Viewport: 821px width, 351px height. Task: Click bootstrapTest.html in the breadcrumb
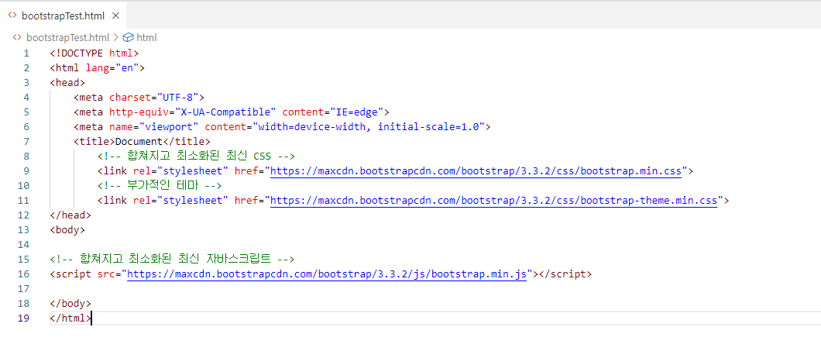click(x=67, y=38)
